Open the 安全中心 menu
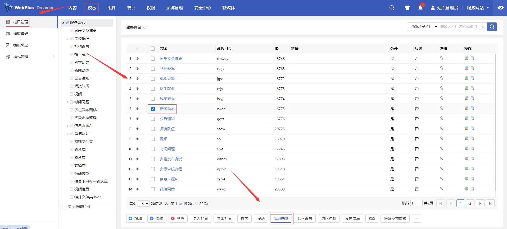Image resolution: width=507 pixels, height=229 pixels. tap(202, 8)
